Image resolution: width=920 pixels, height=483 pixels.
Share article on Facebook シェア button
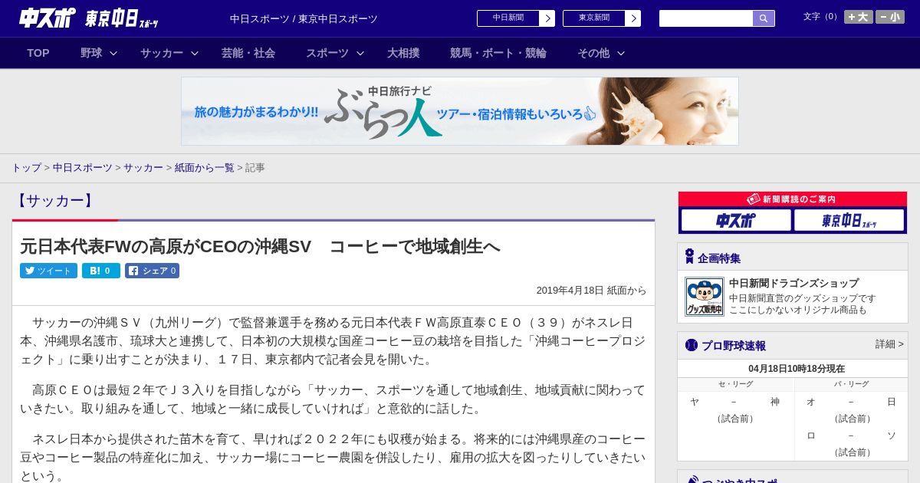click(x=152, y=271)
